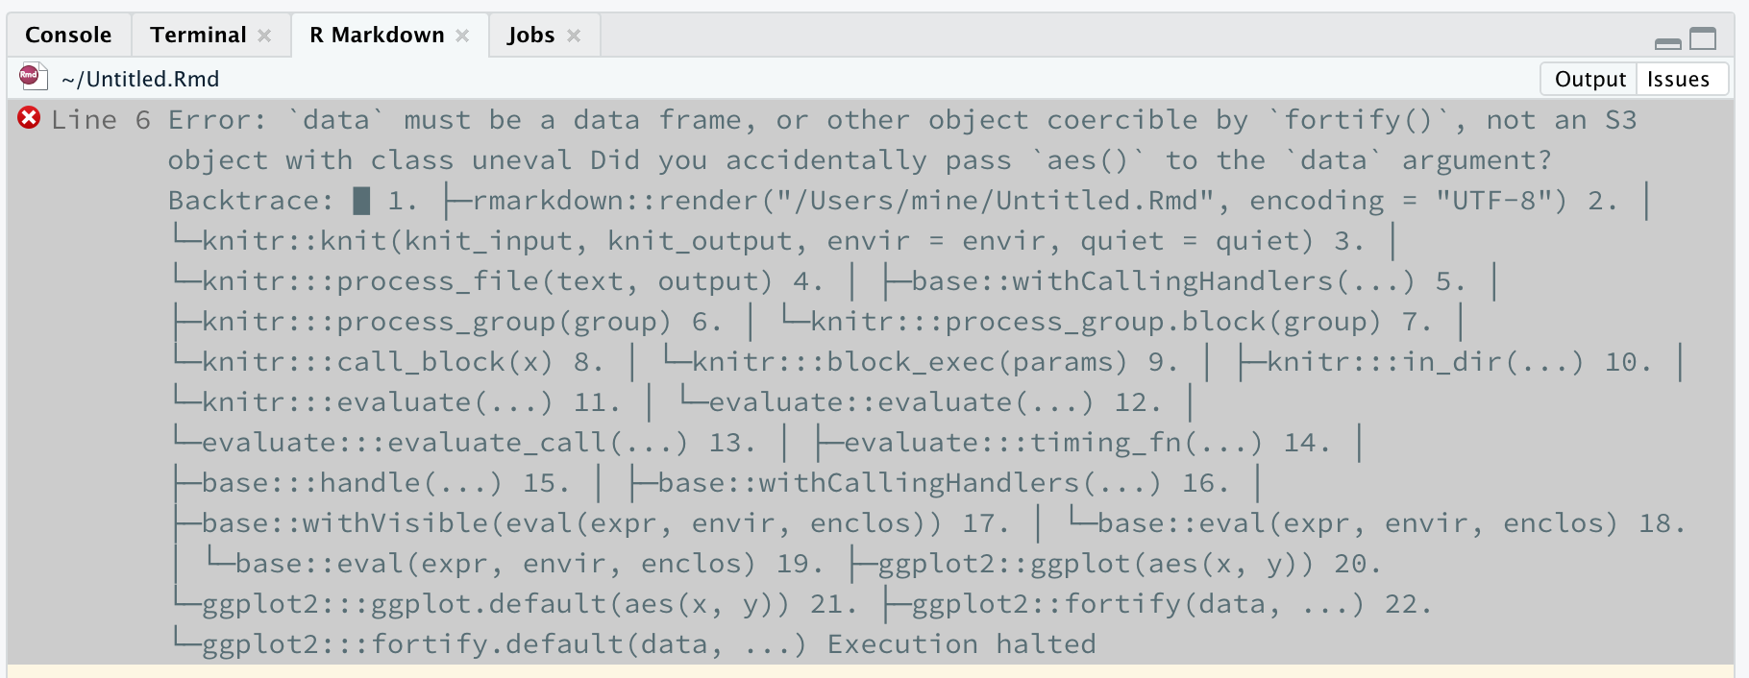
Task: Close the Jobs tab
Action: pos(574,35)
